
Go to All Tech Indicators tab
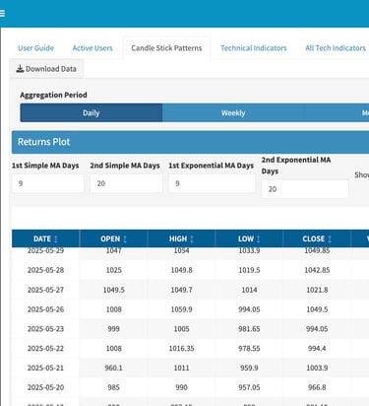(336, 48)
